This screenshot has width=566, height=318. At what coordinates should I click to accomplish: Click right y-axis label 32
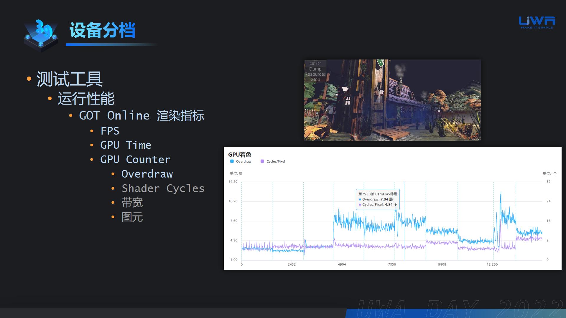[x=549, y=182]
